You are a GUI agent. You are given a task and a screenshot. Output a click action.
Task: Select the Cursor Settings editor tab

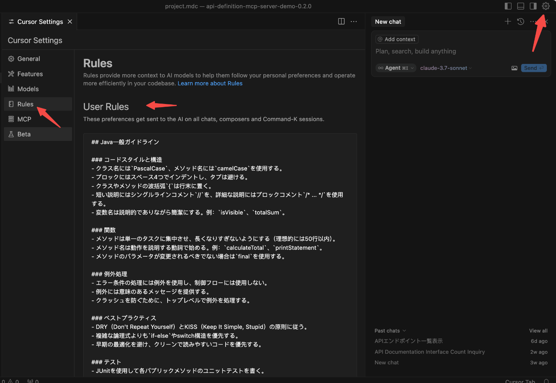pyautogui.click(x=40, y=21)
